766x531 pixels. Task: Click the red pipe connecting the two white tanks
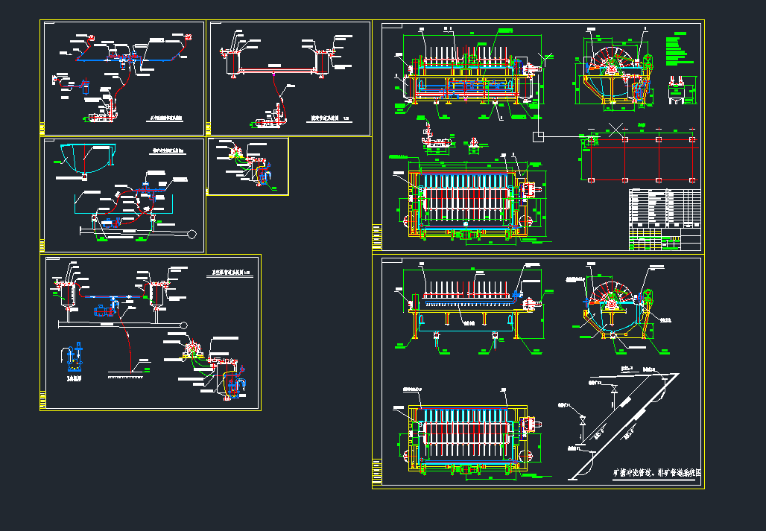click(277, 71)
